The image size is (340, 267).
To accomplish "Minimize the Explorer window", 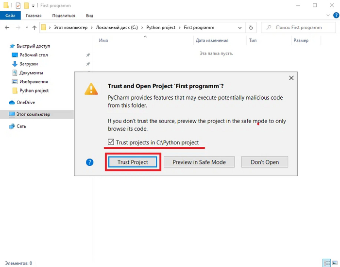I will (298, 5).
